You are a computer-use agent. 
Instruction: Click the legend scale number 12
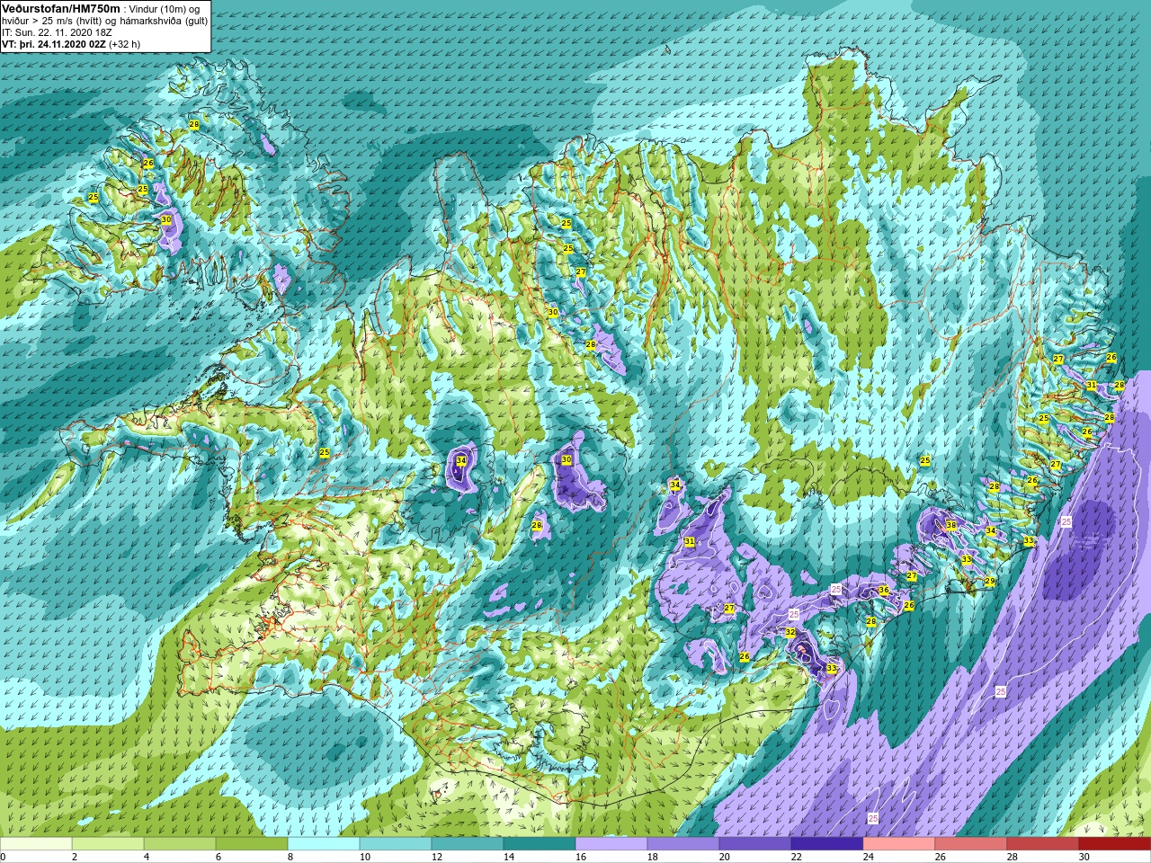(437, 857)
